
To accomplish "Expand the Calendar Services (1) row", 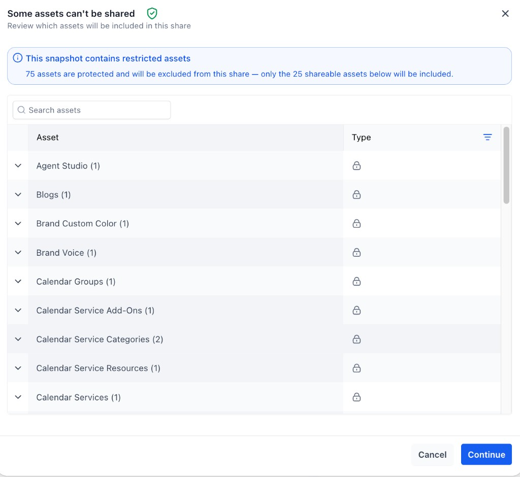I will click(18, 397).
